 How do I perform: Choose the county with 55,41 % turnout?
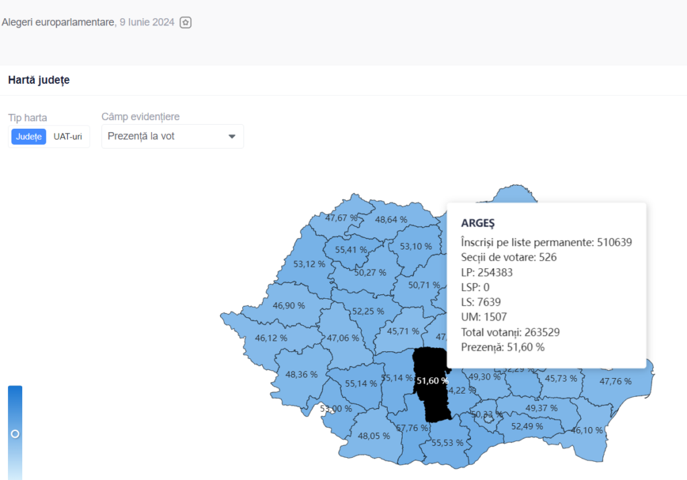pyautogui.click(x=351, y=249)
